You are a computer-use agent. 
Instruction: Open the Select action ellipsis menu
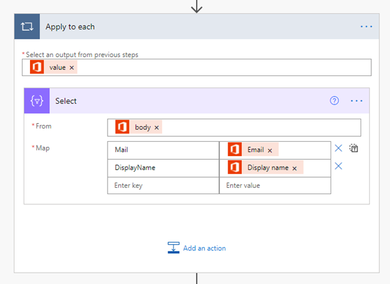357,100
